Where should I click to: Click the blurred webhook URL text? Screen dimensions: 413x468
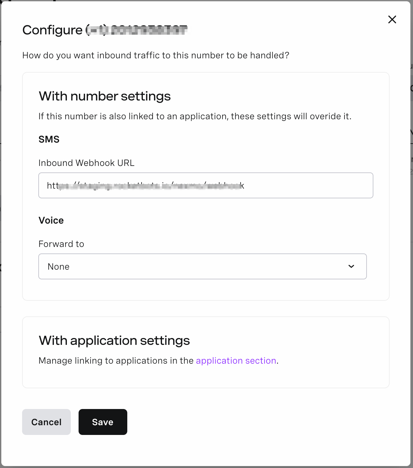(145, 186)
